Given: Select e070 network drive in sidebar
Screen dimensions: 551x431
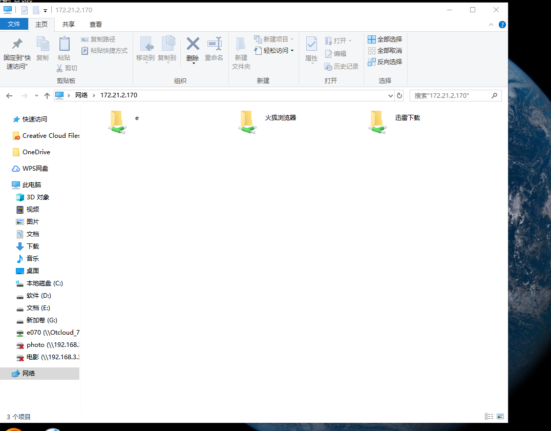Looking at the screenshot, I should (48, 333).
